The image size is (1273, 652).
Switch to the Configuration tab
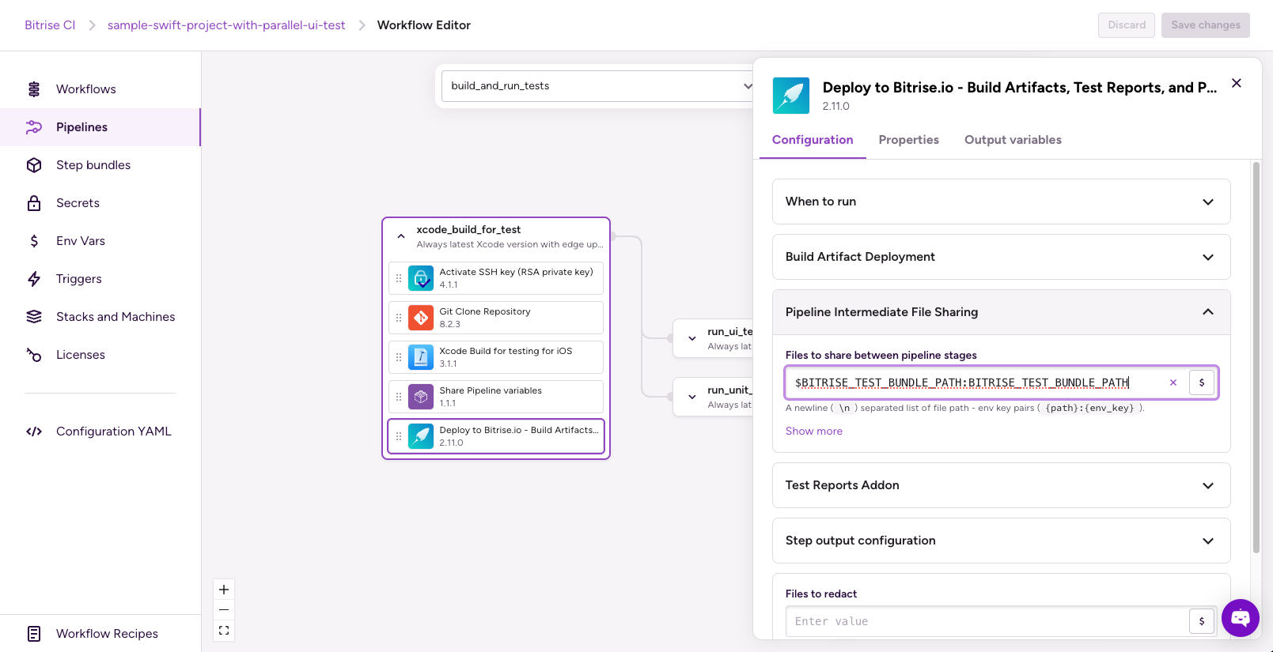coord(813,140)
